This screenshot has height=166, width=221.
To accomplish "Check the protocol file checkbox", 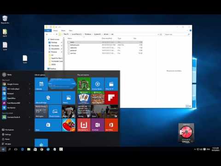I will click(x=69, y=50).
